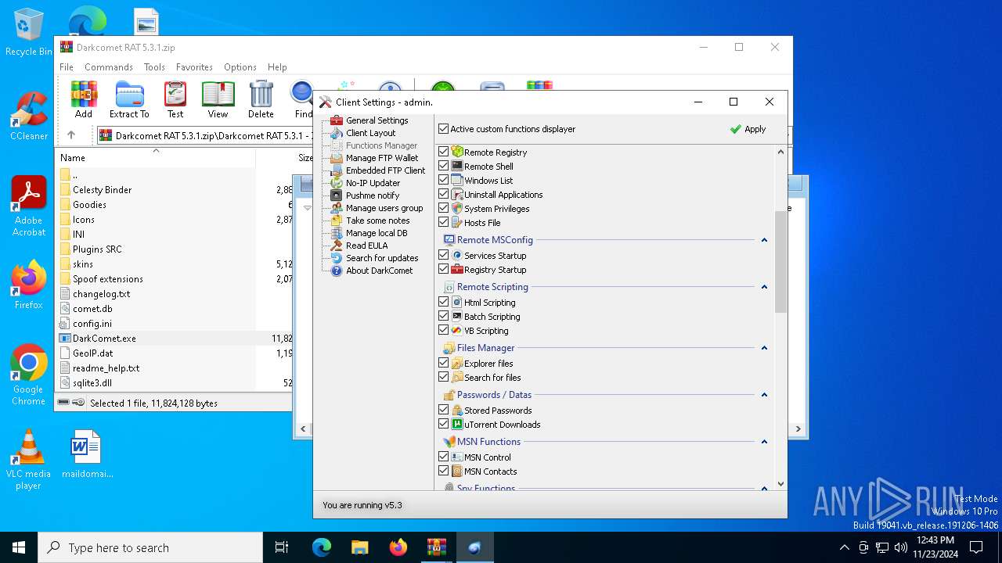1002x563 pixels.
Task: Toggle Active custom functions displayer checkbox
Action: 444,129
